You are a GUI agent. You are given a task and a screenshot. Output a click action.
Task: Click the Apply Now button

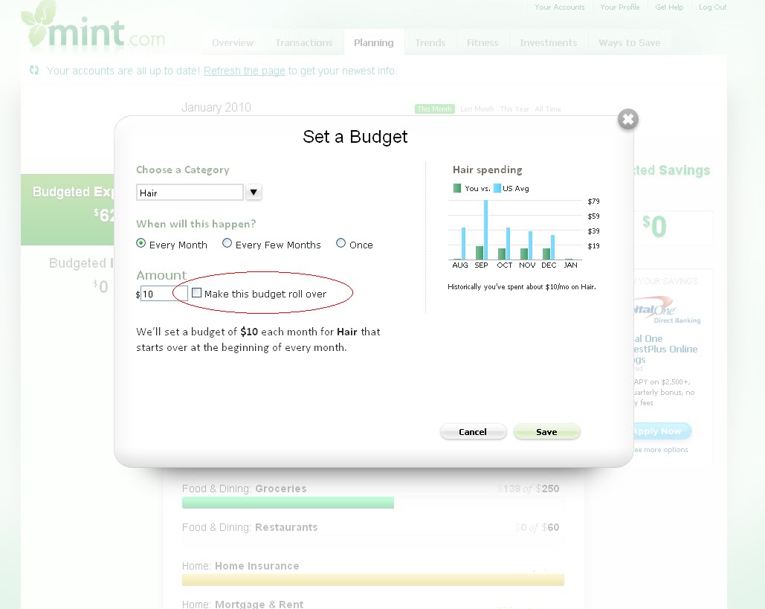point(662,431)
